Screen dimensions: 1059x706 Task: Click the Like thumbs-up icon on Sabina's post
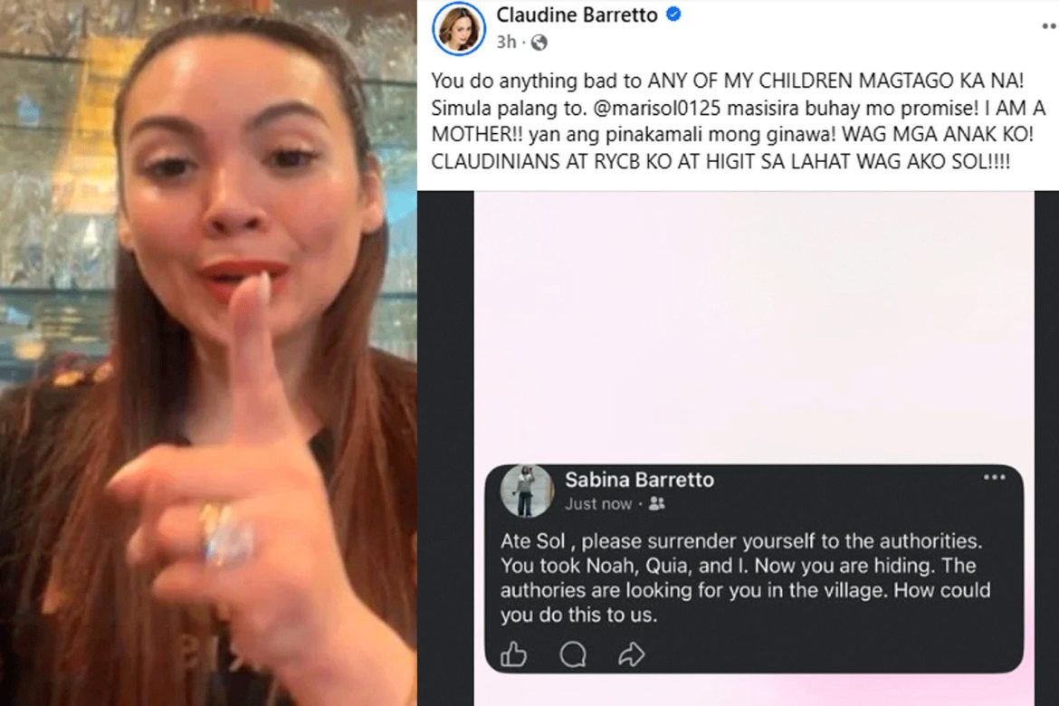513,654
